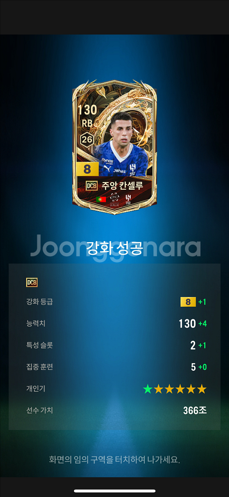This screenshot has height=497, width=229.
Task: Tap the Portugal flag icon on card
Action: (101, 199)
